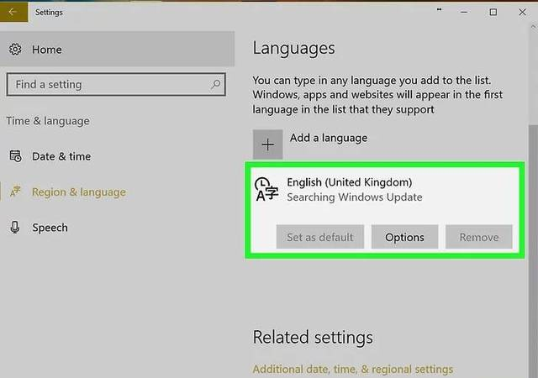
Task: Click Searching Windows Update status text
Action: 355,197
